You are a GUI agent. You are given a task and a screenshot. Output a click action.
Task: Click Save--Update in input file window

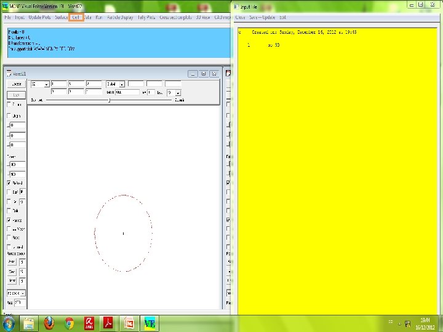click(x=262, y=17)
